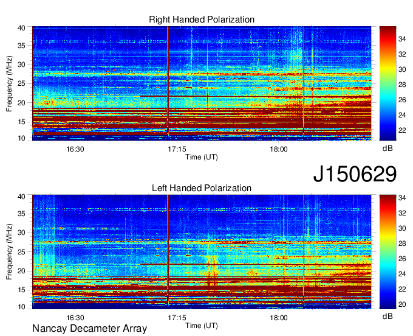The height and width of the screenshot is (336, 413).
Task: Click the 40 MHz tick of Left Handed plot
Action: click(21, 197)
